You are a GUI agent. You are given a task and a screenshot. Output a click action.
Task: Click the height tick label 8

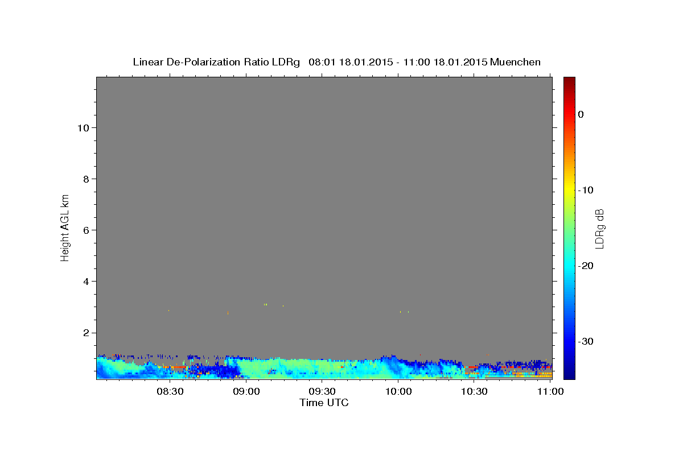tap(85, 179)
